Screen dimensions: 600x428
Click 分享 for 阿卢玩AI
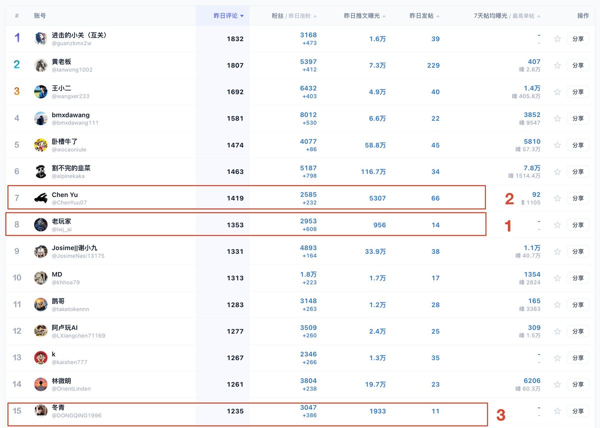click(x=578, y=331)
